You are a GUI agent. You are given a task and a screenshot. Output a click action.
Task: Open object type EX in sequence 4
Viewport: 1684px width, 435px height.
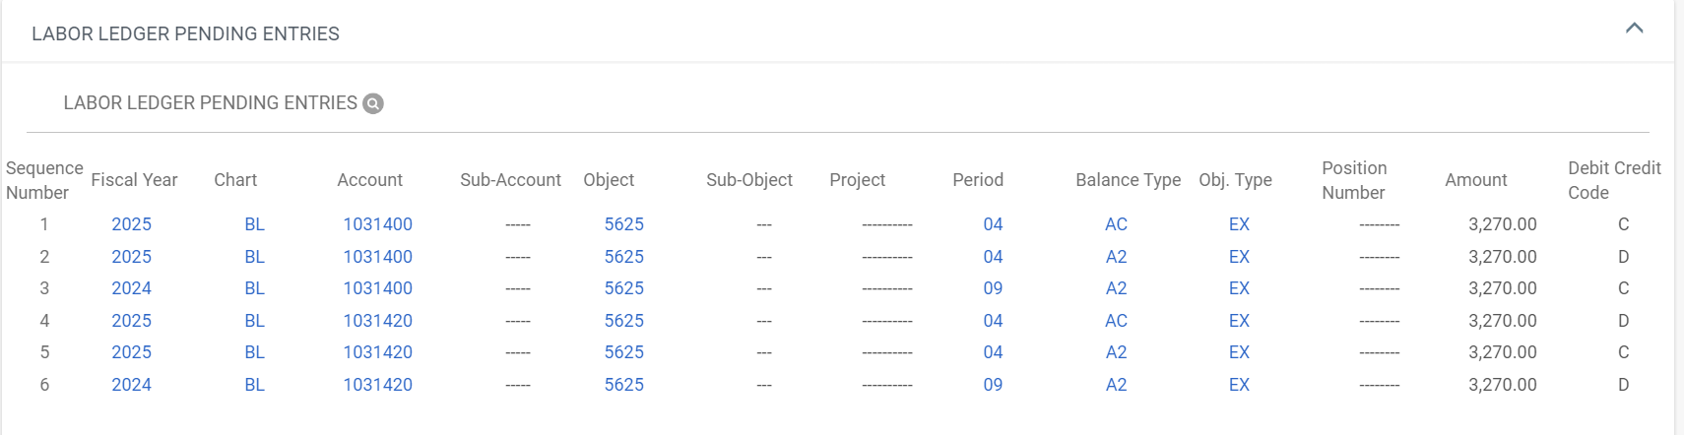[x=1239, y=321]
